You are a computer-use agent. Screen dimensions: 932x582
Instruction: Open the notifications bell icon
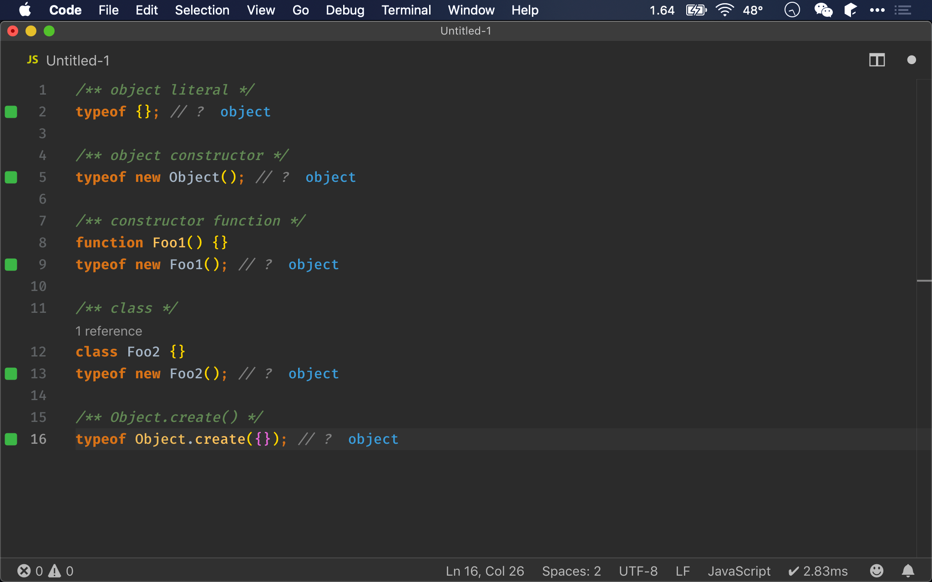pyautogui.click(x=908, y=571)
